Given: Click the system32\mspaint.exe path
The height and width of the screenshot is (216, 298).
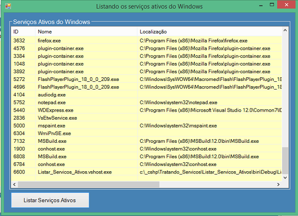Looking at the screenshot, I should point(178,126).
